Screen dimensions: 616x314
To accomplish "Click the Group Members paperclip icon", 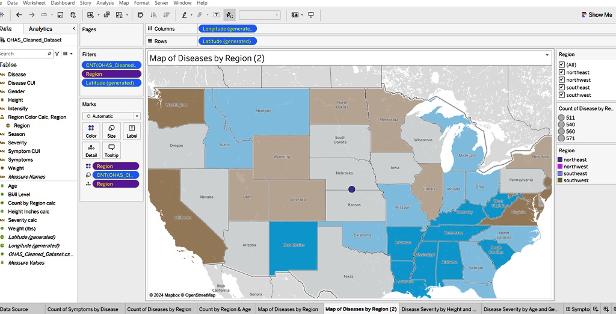I will click(x=200, y=15).
